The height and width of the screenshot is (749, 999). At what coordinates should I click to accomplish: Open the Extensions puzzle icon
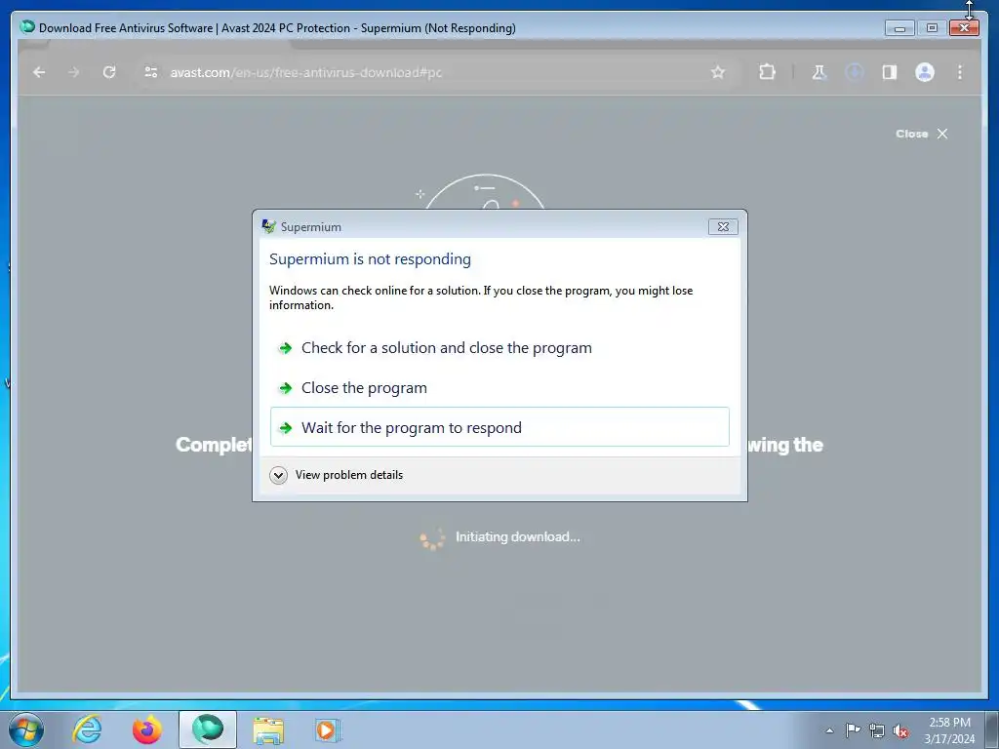[767, 72]
